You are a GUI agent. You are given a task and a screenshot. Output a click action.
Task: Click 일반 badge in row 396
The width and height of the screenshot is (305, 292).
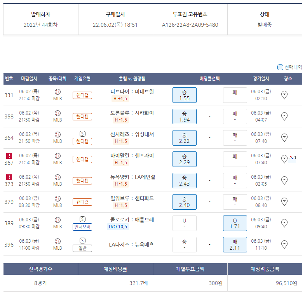(82, 248)
